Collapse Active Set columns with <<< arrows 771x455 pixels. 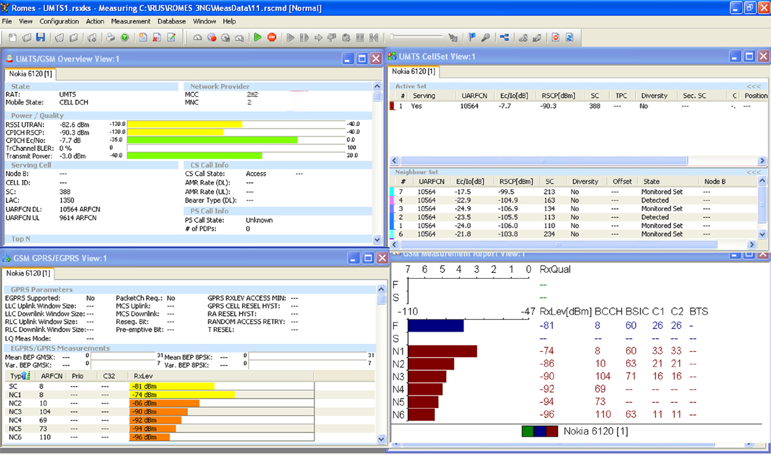click(x=754, y=86)
